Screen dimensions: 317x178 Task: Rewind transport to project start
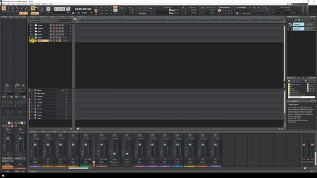pos(49,9)
